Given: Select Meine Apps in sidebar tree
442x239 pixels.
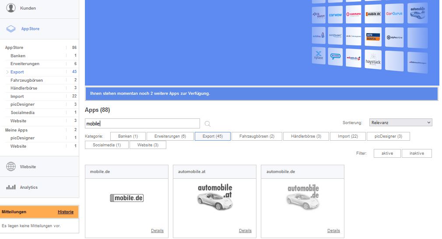Looking at the screenshot, I should 16,130.
